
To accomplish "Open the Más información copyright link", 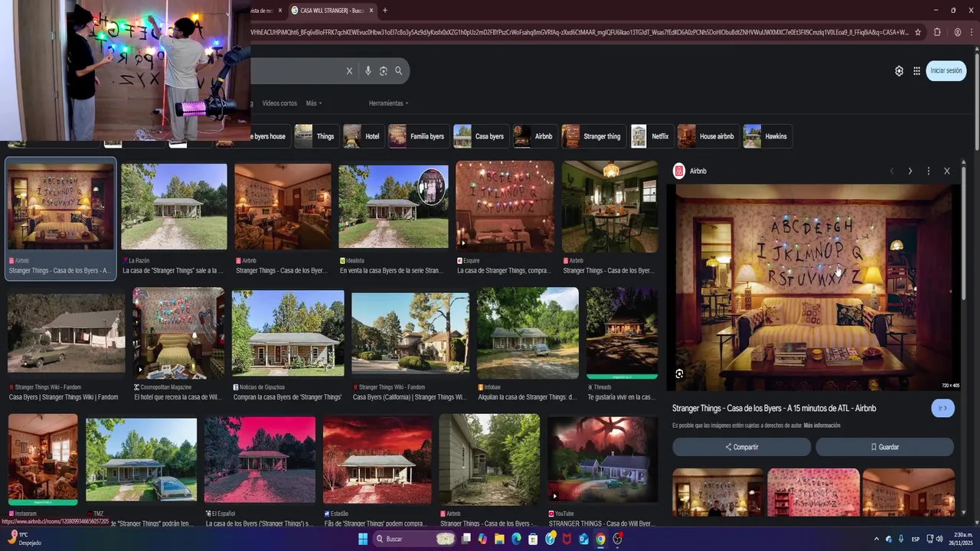I will (822, 425).
